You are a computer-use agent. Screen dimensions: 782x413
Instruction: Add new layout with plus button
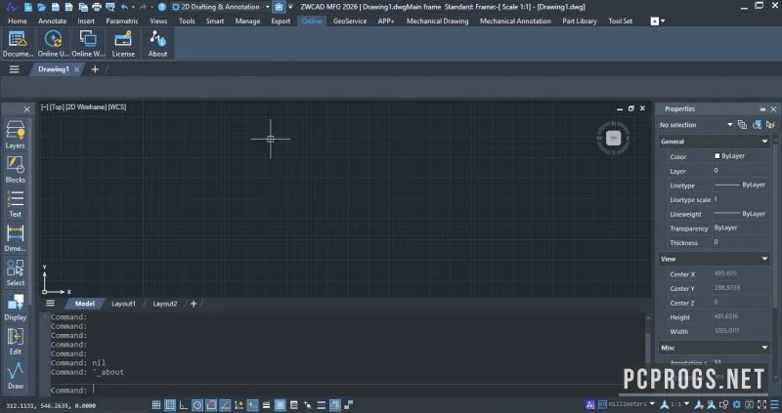[x=194, y=304]
